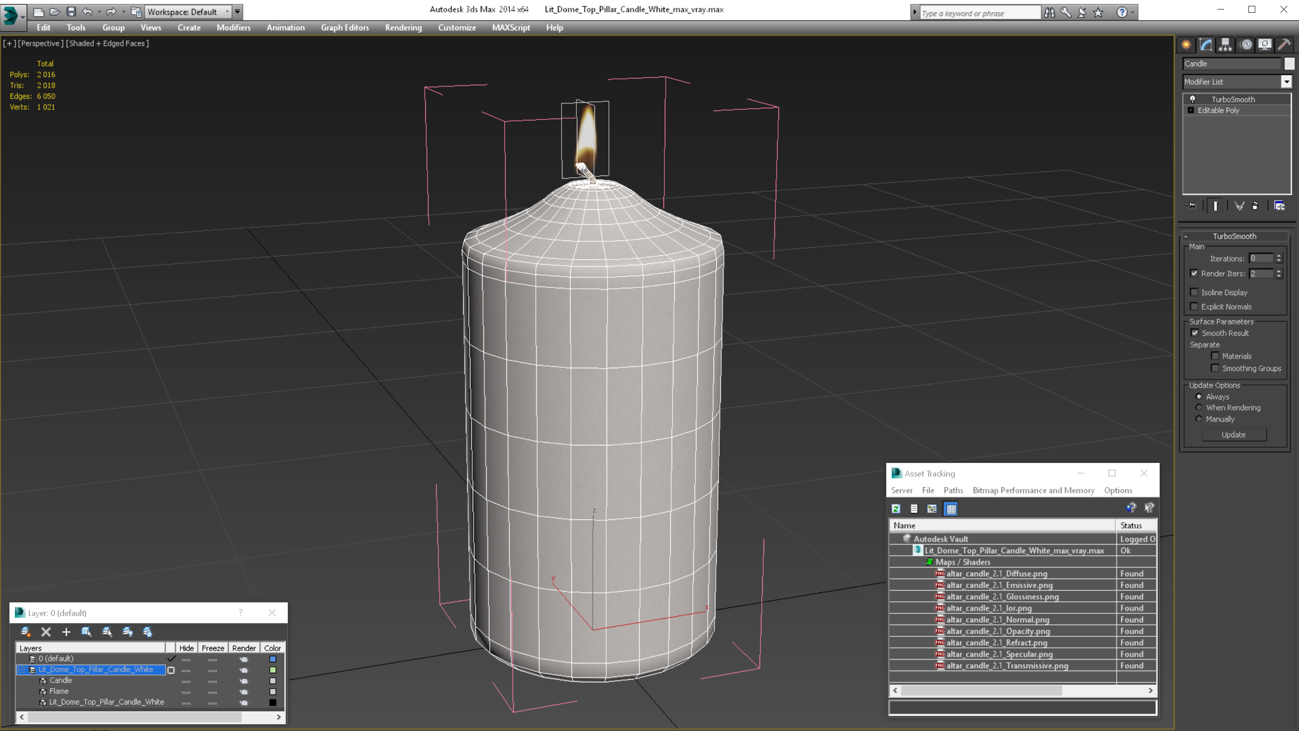Open the Workspace: Default dropdown

coord(188,12)
